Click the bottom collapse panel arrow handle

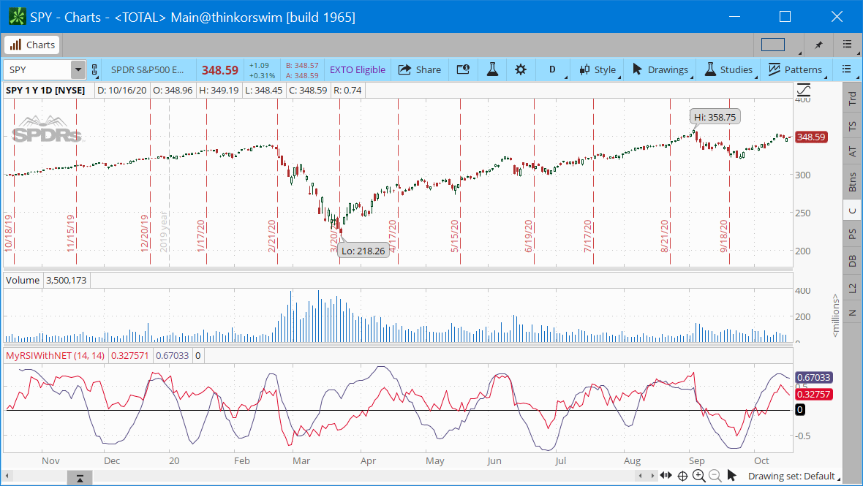point(79,478)
